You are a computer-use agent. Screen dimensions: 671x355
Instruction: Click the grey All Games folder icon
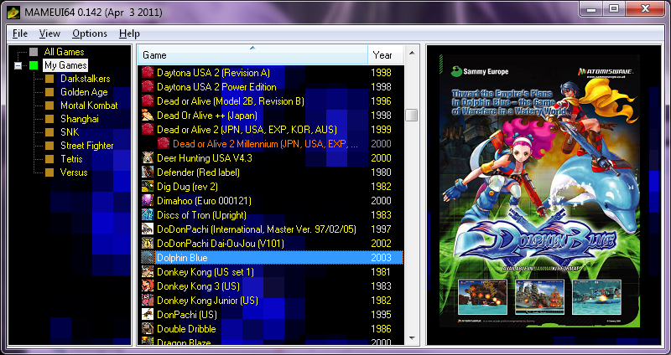pos(34,52)
